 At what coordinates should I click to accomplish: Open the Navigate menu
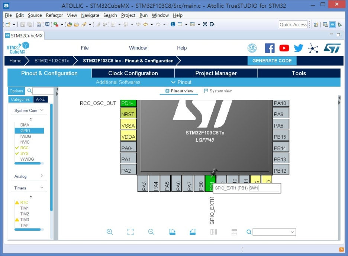pos(90,15)
